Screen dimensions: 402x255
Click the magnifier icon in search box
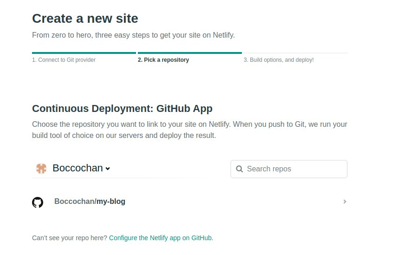pos(239,169)
